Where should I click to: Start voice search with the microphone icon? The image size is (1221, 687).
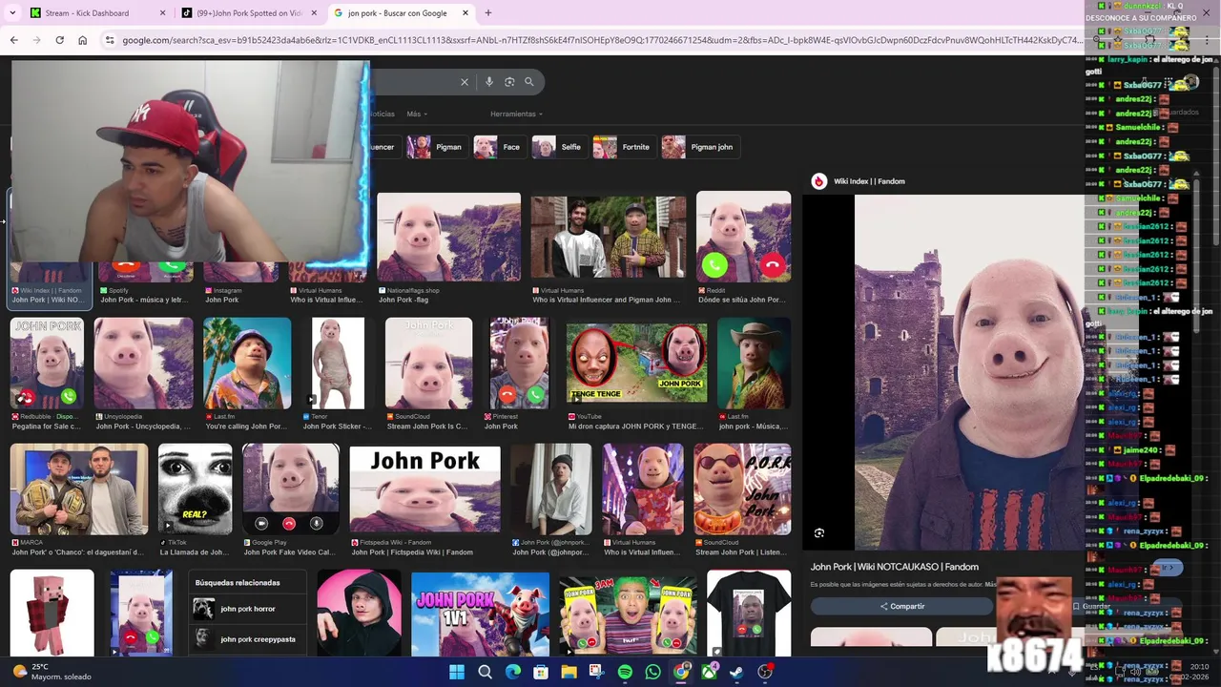(489, 82)
